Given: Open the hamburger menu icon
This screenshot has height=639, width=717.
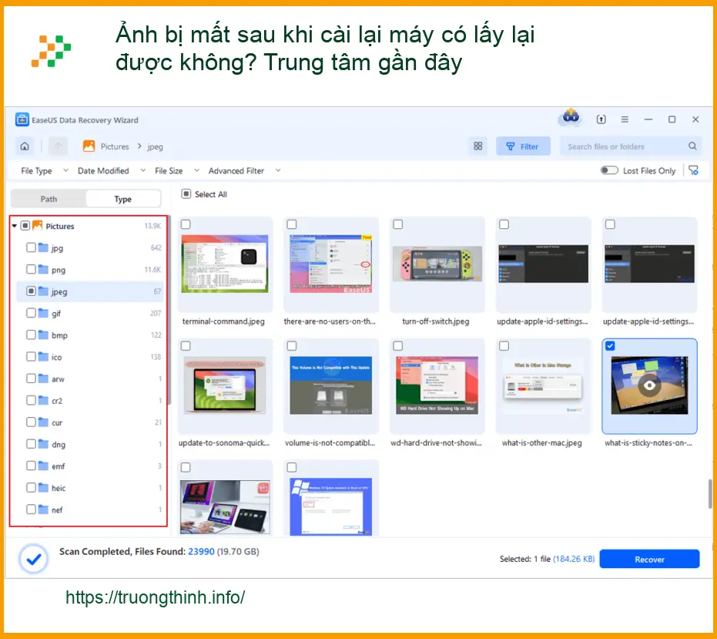Looking at the screenshot, I should click(x=625, y=119).
